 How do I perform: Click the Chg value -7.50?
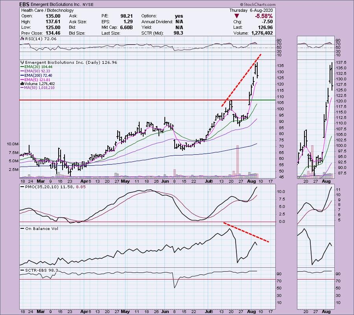coord(267,22)
